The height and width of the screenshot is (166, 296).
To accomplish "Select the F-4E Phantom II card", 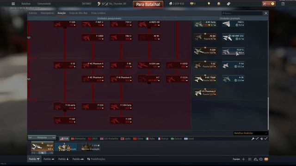I will (93, 79).
